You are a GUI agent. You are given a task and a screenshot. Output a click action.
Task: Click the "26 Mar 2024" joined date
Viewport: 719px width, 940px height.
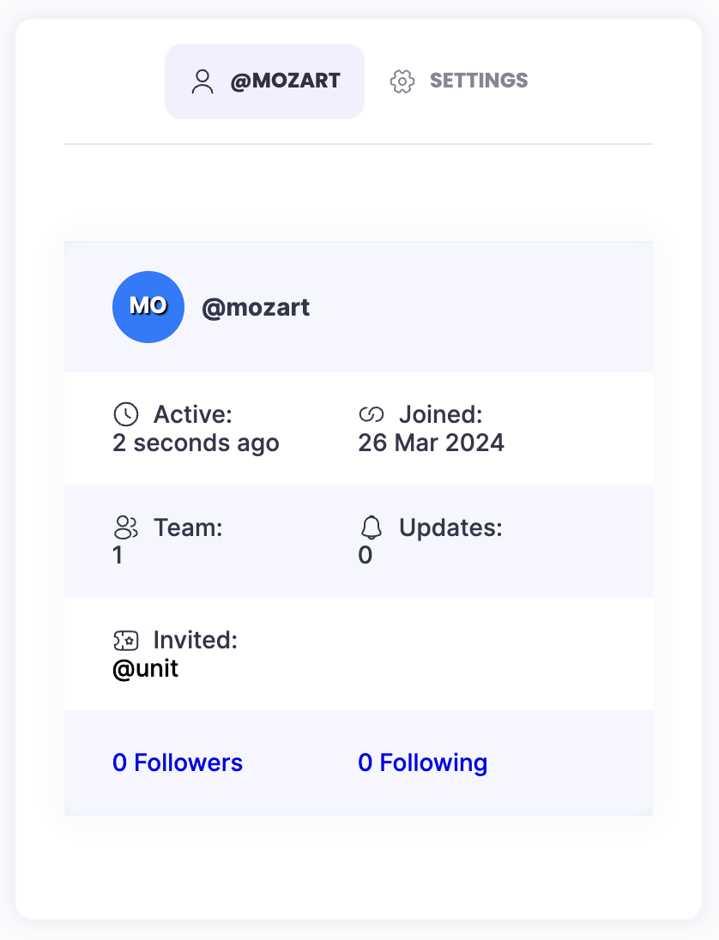431,443
